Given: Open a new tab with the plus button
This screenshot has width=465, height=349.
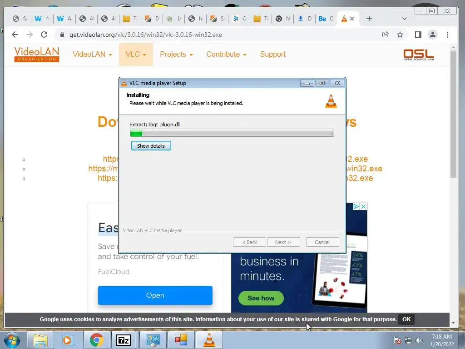Looking at the screenshot, I should (369, 19).
